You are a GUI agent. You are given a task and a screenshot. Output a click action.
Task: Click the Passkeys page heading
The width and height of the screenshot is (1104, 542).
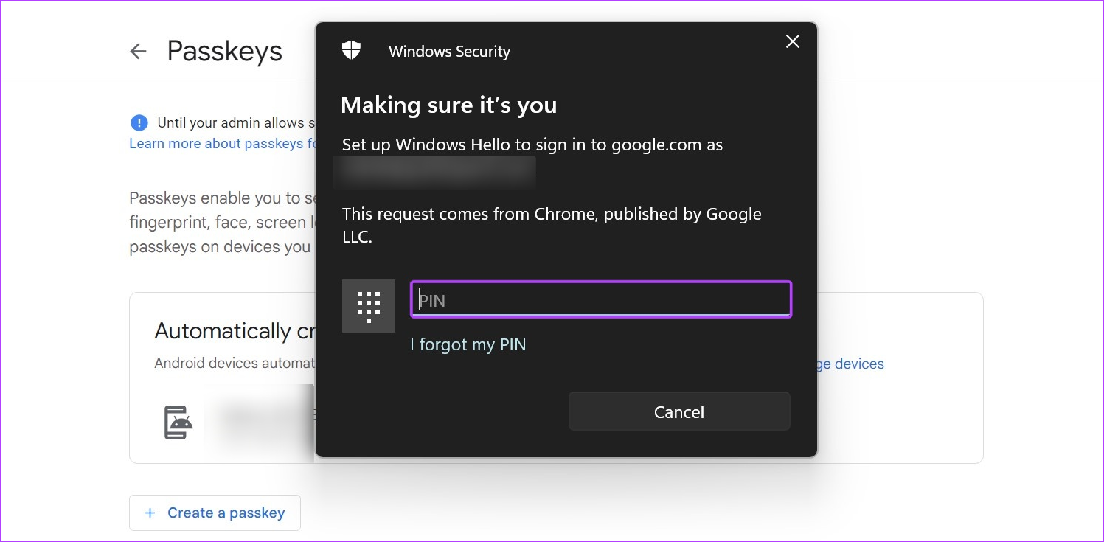(225, 51)
